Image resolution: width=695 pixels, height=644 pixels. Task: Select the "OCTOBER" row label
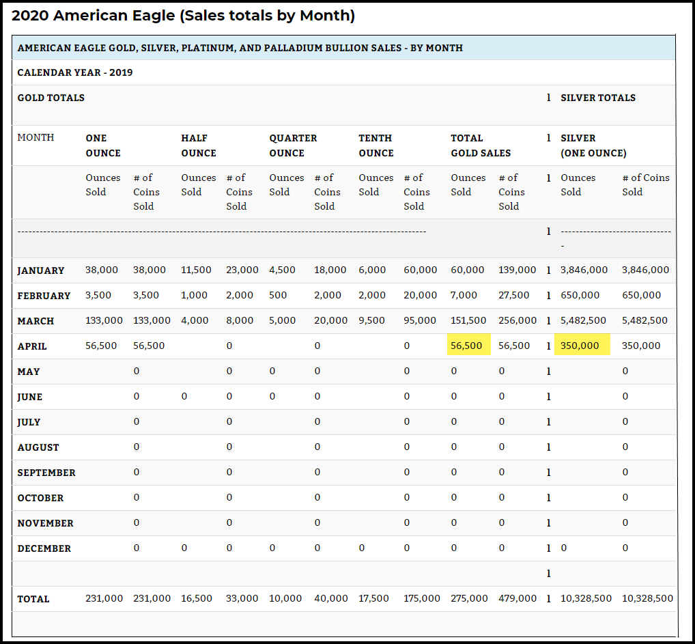40,498
